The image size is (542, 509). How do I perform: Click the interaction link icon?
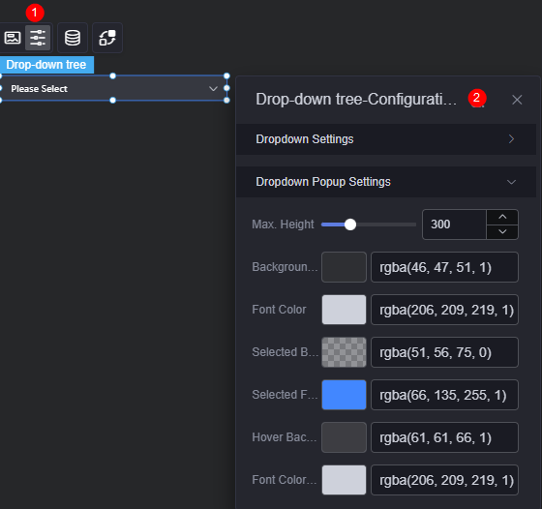click(x=107, y=38)
